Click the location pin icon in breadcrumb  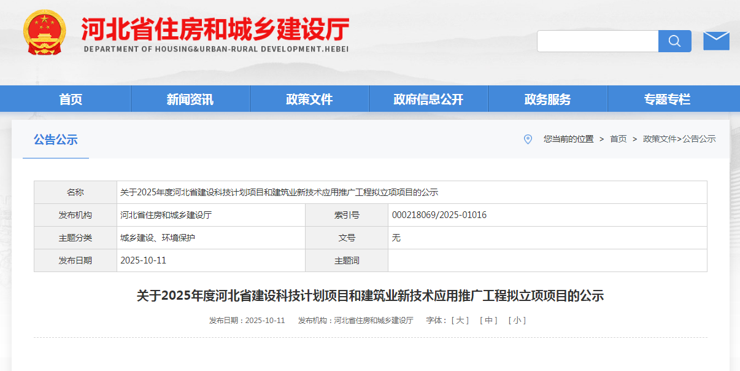528,139
